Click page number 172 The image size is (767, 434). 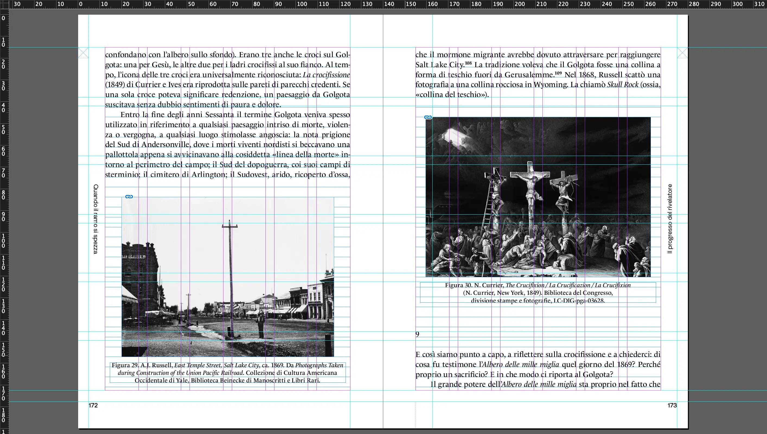click(x=93, y=406)
